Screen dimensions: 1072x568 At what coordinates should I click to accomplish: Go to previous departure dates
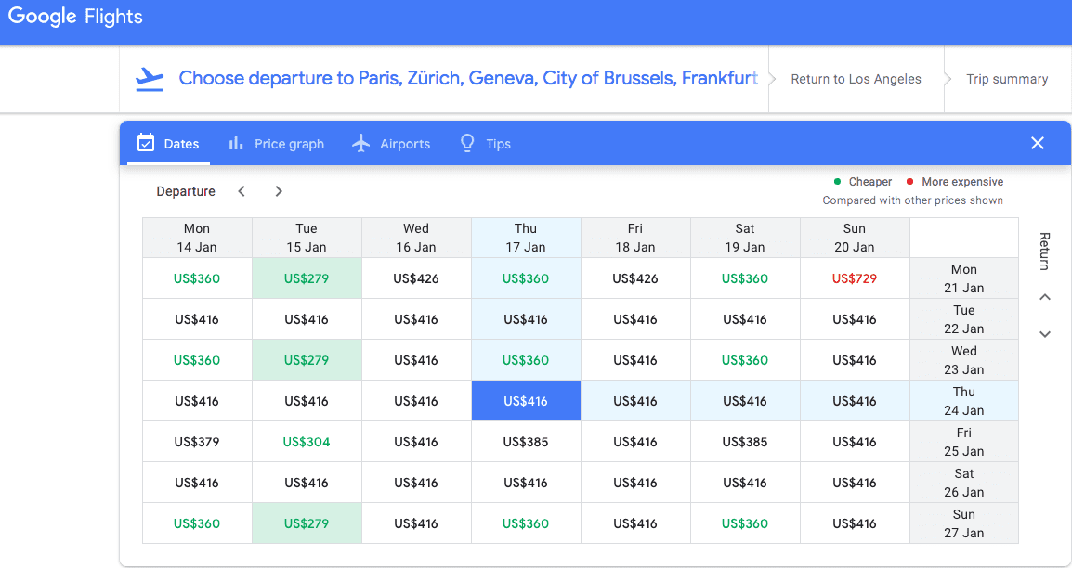[x=242, y=191]
